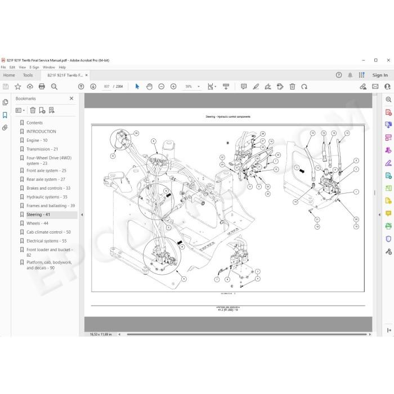Show page thumbnails panel

point(5,102)
